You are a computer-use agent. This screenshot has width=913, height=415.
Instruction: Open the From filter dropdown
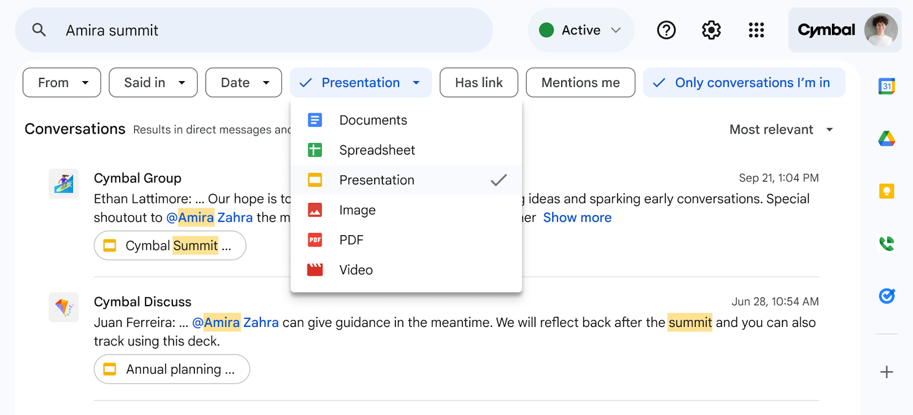pyautogui.click(x=62, y=83)
